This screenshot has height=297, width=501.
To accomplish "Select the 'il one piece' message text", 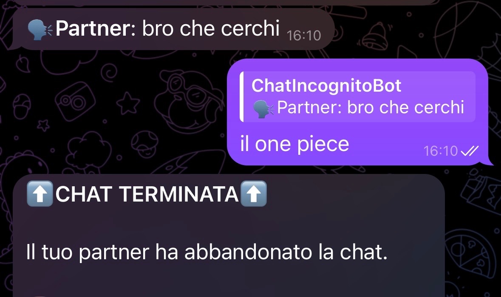I will 294,144.
